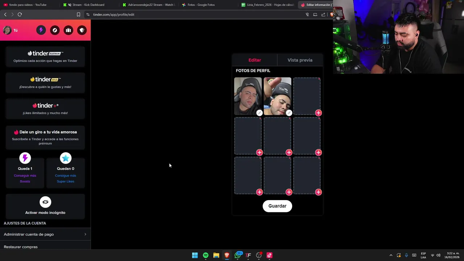Add photo to middle row right slot
This screenshot has width=464, height=261.
pyautogui.click(x=318, y=152)
